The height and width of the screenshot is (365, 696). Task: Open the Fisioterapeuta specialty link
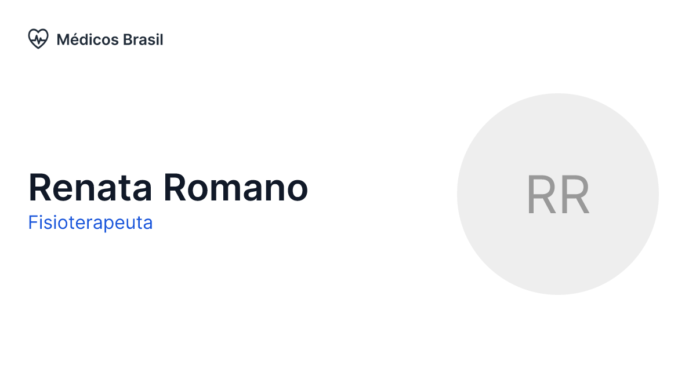[x=90, y=223]
